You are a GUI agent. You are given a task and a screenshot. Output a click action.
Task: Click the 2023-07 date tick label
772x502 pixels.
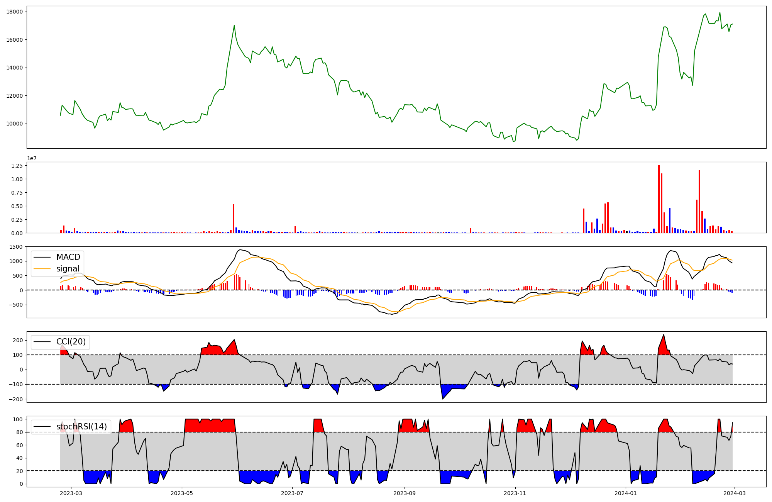pyautogui.click(x=292, y=493)
